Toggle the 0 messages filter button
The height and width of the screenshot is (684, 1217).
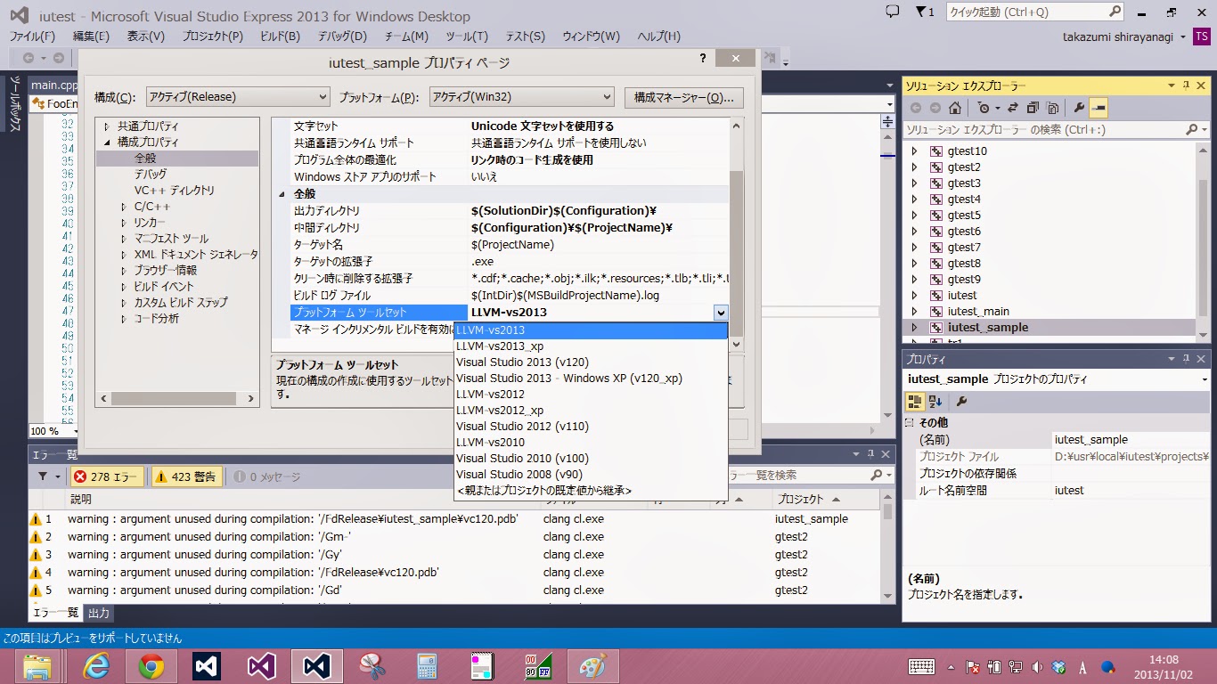pyautogui.click(x=267, y=476)
